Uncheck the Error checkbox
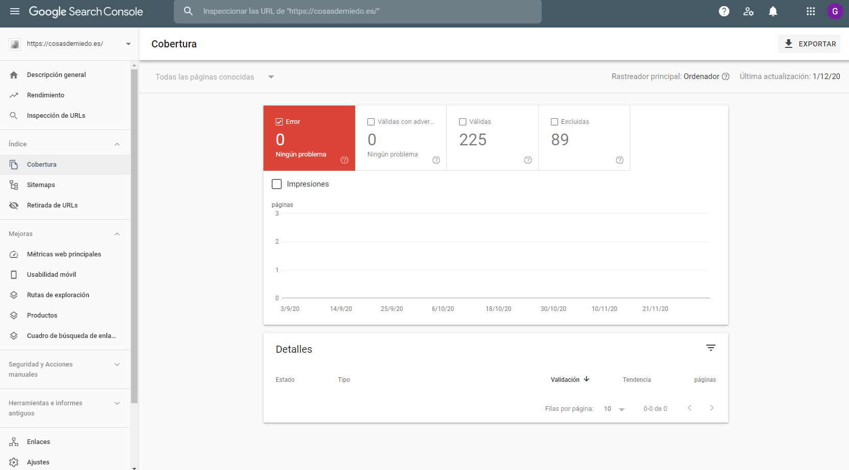Screen dimensions: 849x470 click(279, 122)
